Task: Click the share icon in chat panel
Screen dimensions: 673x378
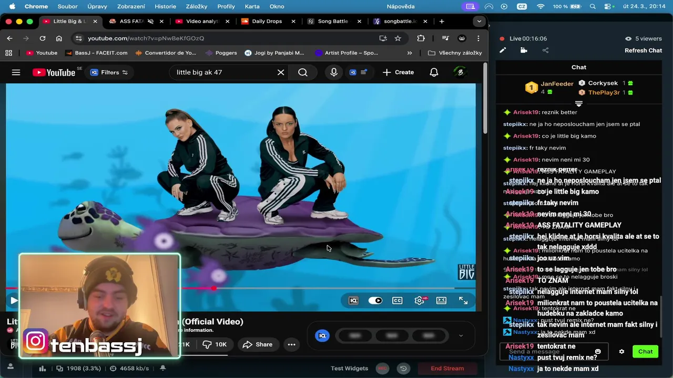Action: (545, 50)
